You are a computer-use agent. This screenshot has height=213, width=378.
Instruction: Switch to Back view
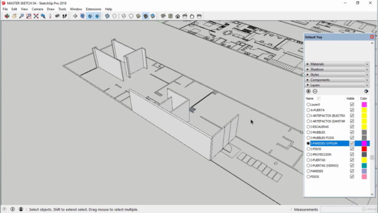[192, 16]
